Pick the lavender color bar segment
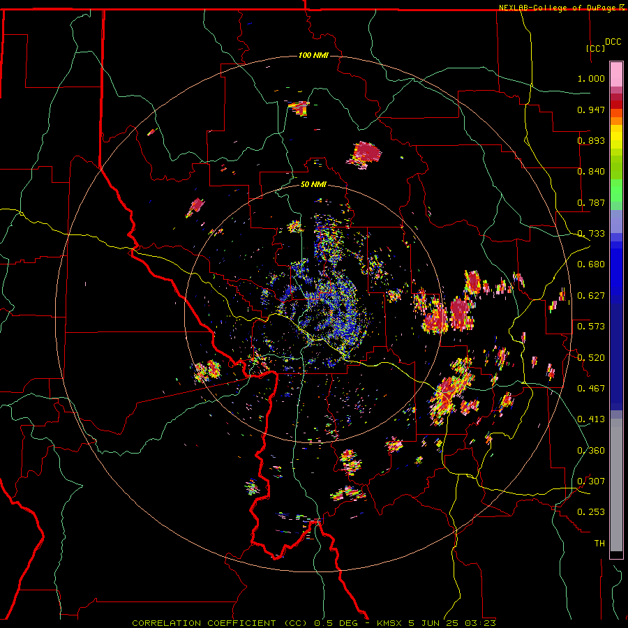Viewport: 628px width, 628px height. (x=616, y=221)
